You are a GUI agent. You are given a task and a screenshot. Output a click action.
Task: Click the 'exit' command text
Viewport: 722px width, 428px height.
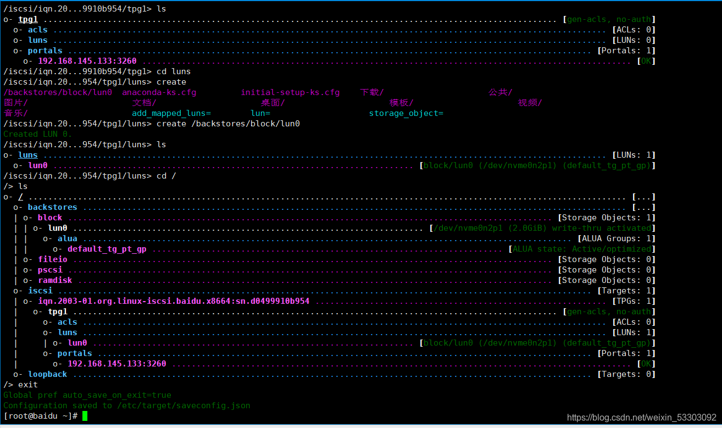(x=28, y=385)
